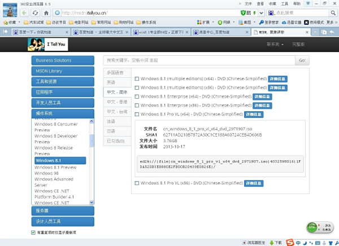Open the browser home page icon
Image resolution: width=339 pixels, height=246 pixels.
[x=46, y=13]
